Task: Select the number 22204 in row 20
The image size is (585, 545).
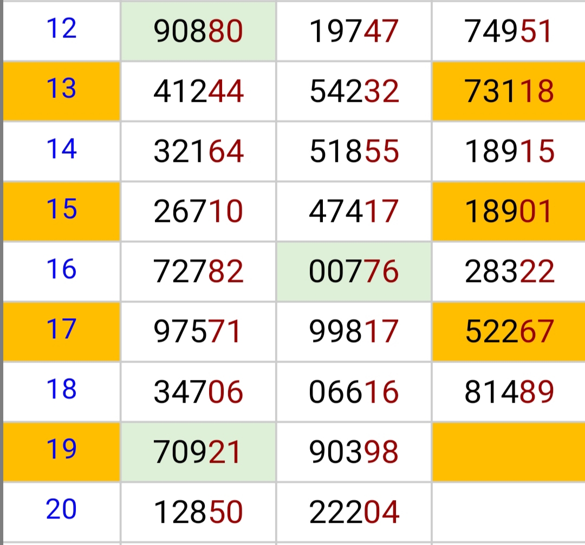Action: tap(354, 512)
